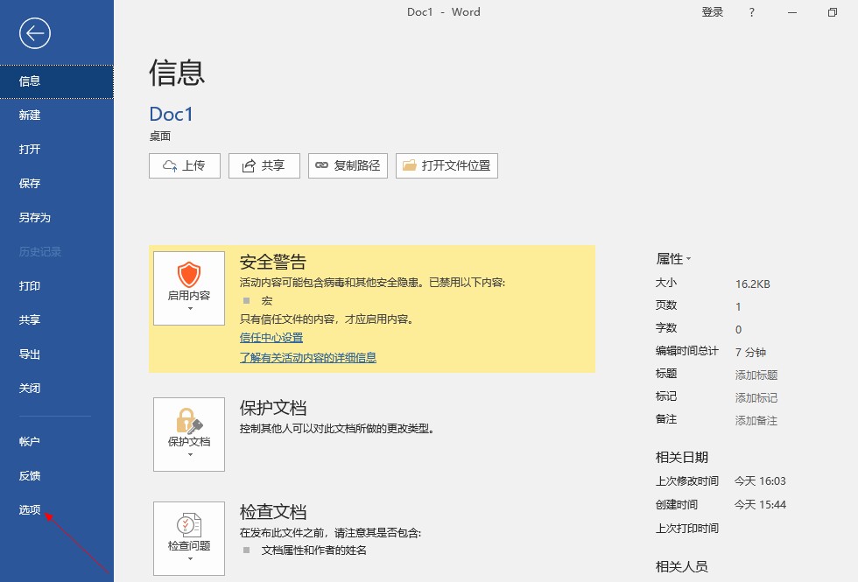
Task: Click the 安全警告 heading
Action: pyautogui.click(x=272, y=262)
